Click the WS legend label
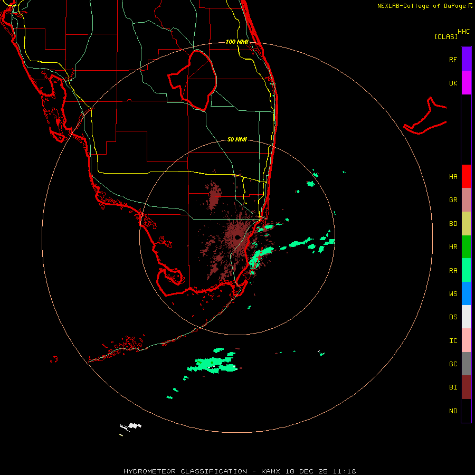This screenshot has height=475, width=475. click(x=453, y=294)
